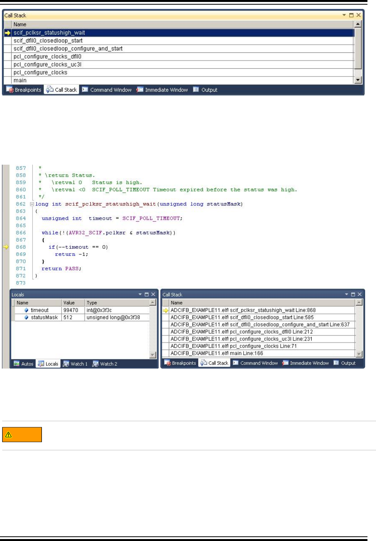Switch to Watch 1 tab

coord(75,364)
